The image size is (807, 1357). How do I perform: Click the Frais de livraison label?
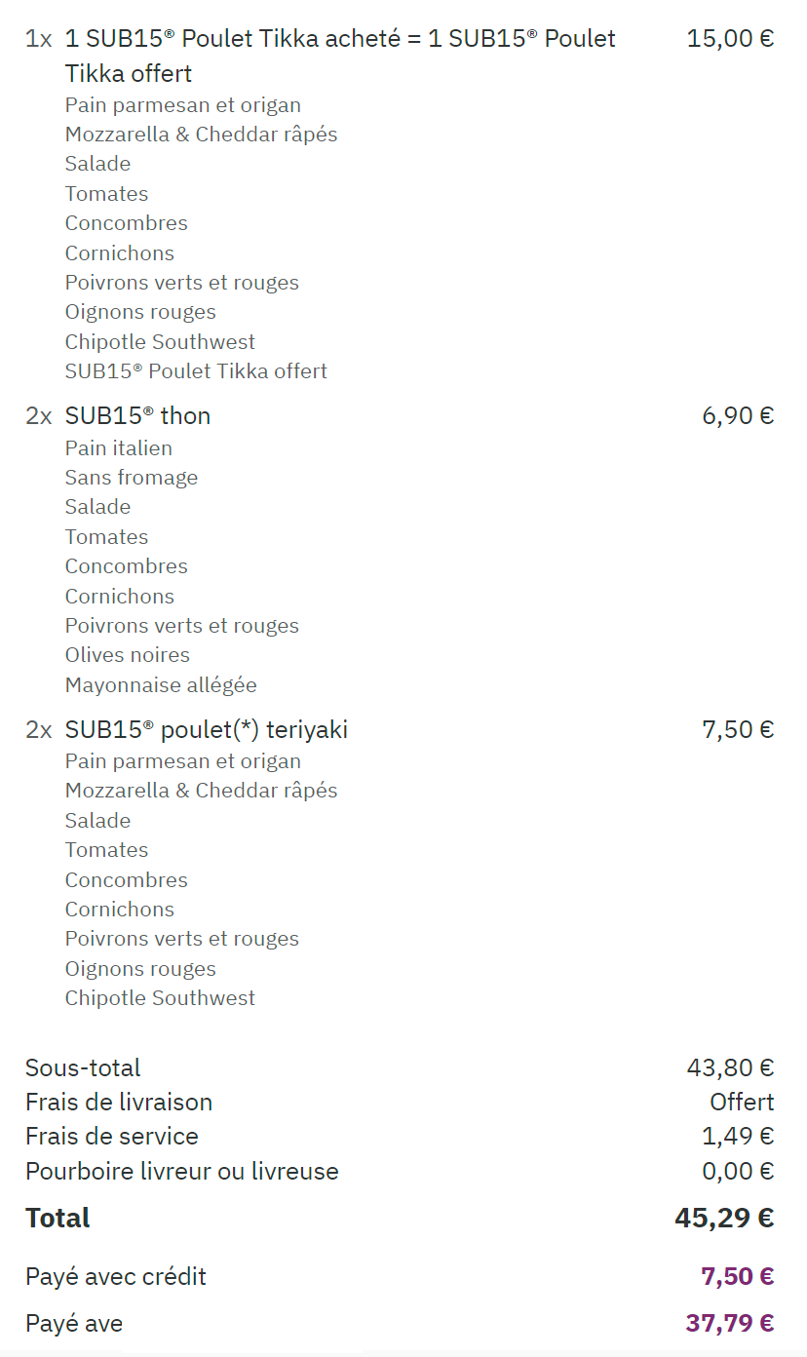click(x=119, y=1103)
